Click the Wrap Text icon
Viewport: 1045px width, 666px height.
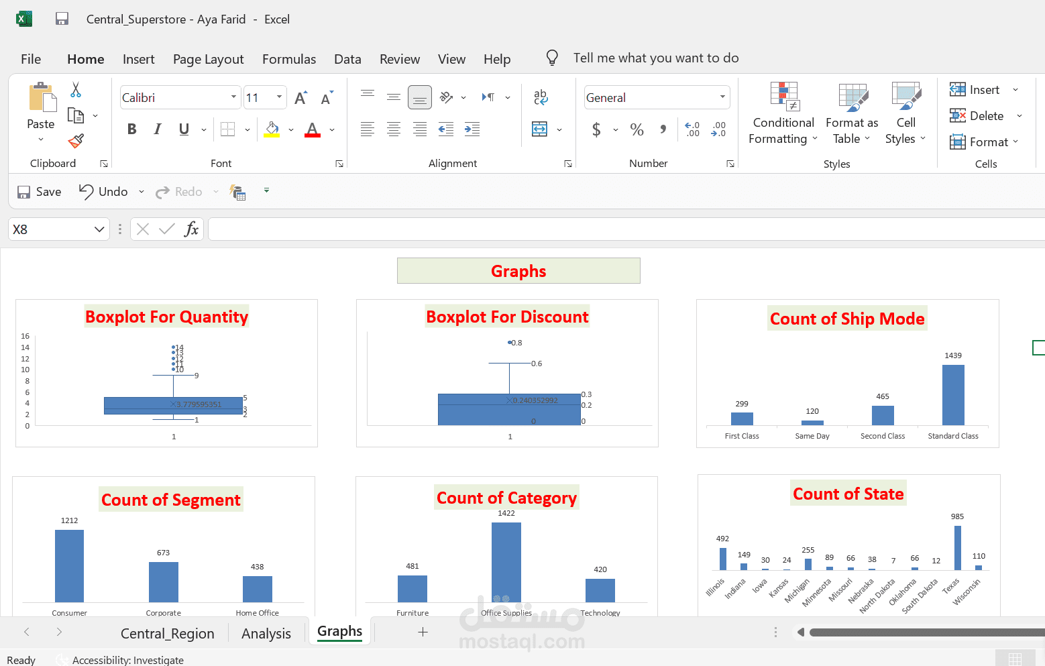tap(541, 98)
